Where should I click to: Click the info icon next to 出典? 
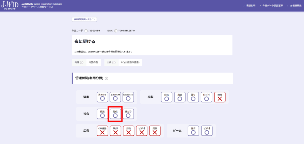tap(114, 63)
